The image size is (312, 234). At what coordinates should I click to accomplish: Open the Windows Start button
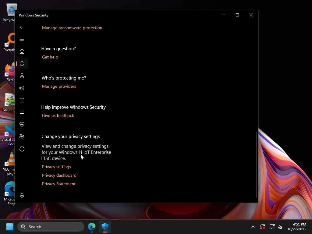10,227
